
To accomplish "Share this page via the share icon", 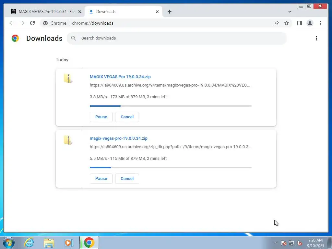I will [276, 23].
